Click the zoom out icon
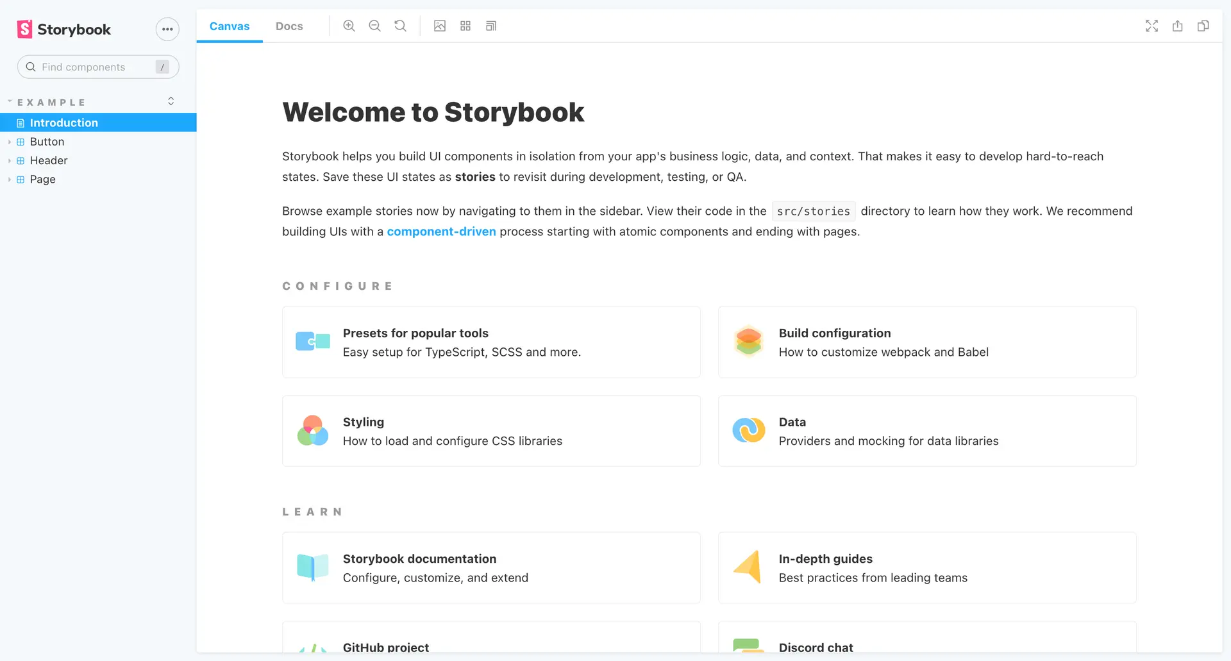Screen dimensions: 1231x661 coord(374,26)
